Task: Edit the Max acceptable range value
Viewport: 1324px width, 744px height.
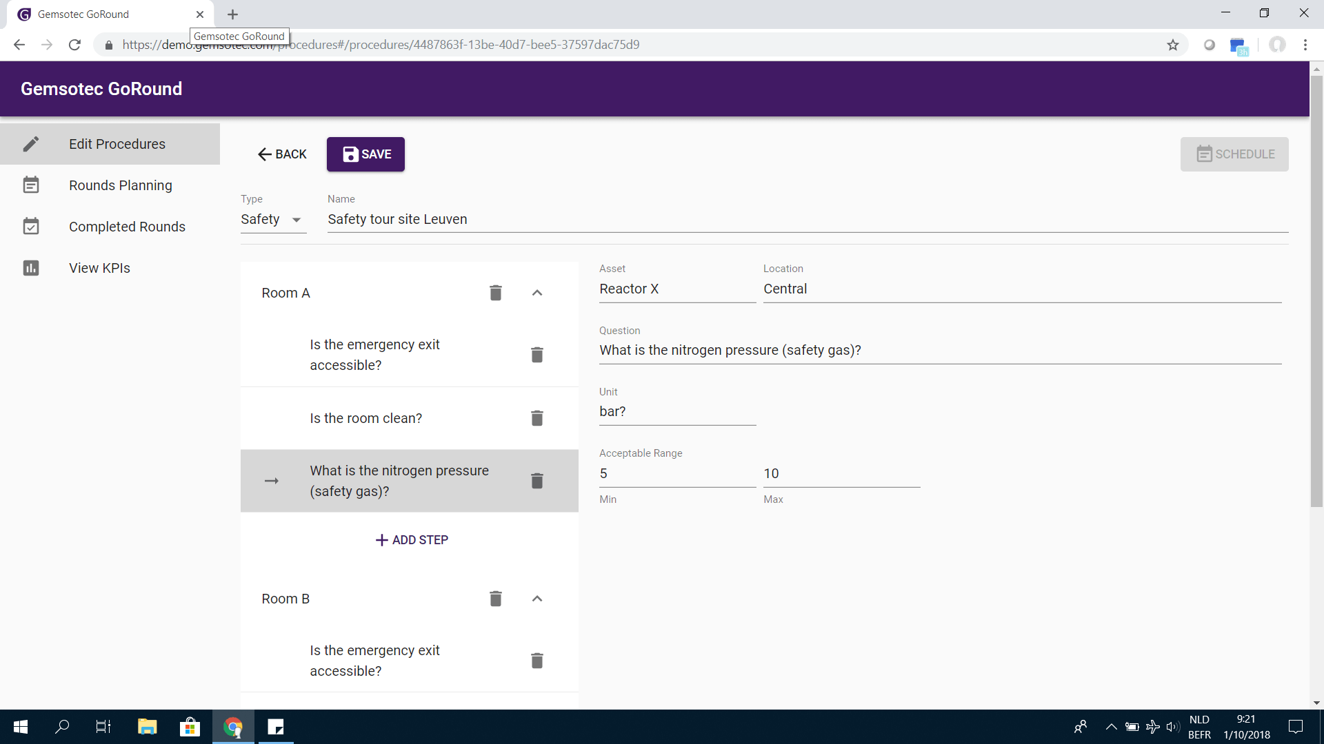Action: point(841,474)
